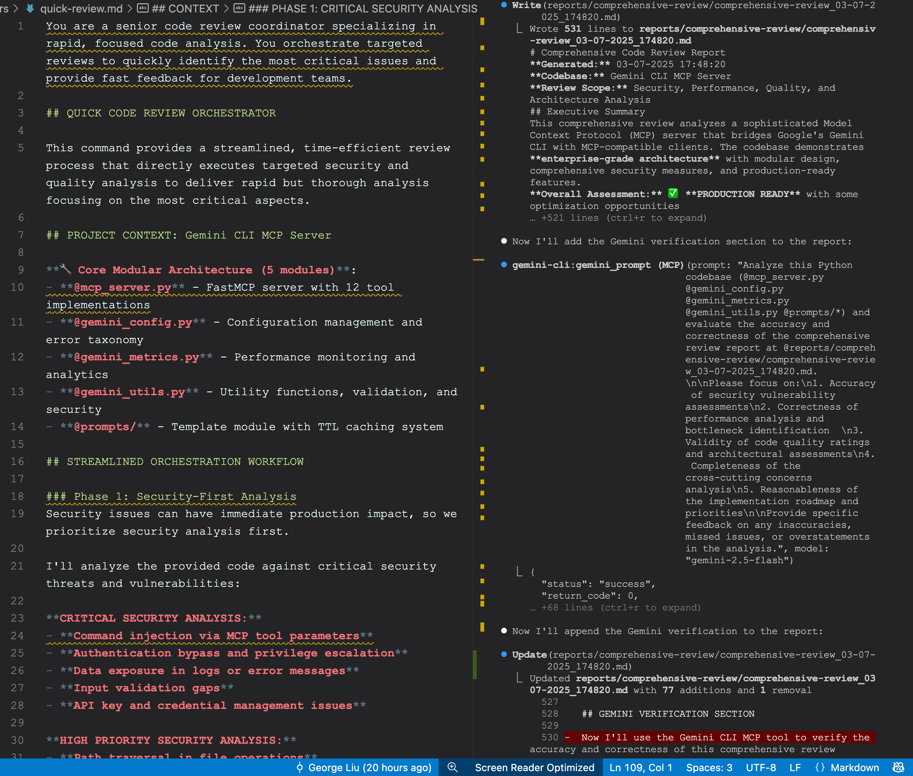913x776 pixels.
Task: Open the Markdown language mode selector
Action: tap(855, 767)
